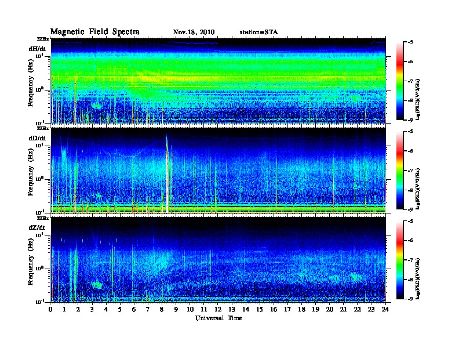Click hour 23 on the Universal Time axis
459x355 pixels.
pyautogui.click(x=371, y=309)
